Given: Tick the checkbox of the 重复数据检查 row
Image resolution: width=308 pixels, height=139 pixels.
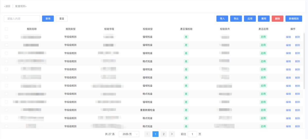Looking at the screenshot, I should point(6,110).
